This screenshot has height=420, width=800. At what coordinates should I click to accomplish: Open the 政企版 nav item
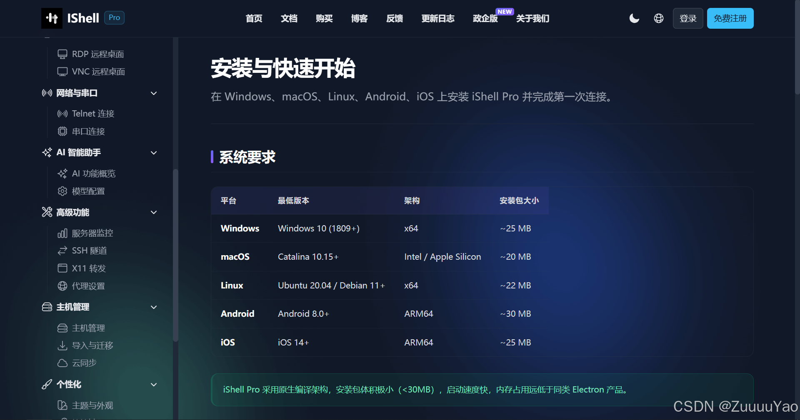coord(485,18)
